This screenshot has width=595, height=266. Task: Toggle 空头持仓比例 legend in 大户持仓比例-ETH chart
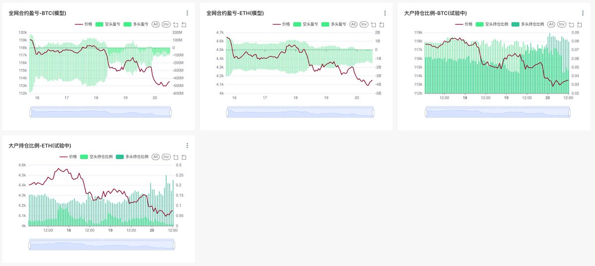point(96,156)
